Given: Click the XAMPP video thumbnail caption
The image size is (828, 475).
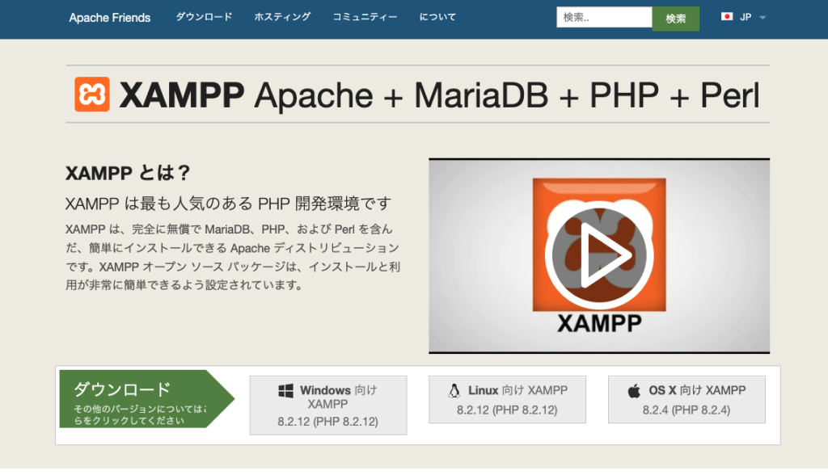Looking at the screenshot, I should [599, 323].
